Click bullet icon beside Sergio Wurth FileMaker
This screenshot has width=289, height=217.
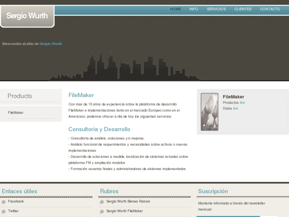[102, 212]
